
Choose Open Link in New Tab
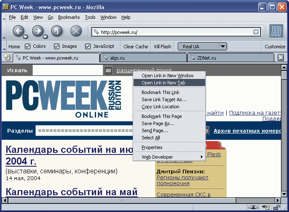click(169, 83)
